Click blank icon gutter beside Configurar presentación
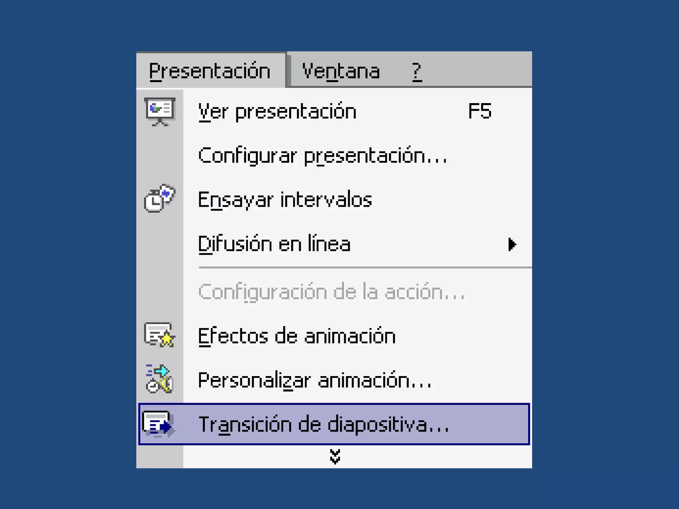Screen dimensions: 679x509 point(160,156)
